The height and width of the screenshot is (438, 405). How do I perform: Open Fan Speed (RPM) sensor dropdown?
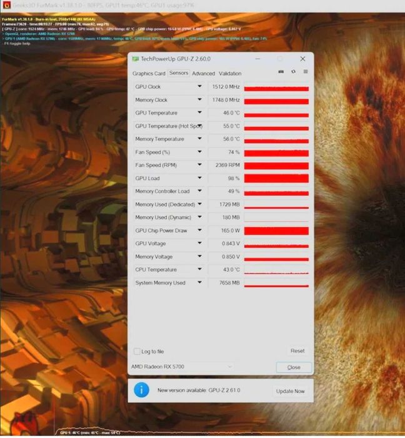click(x=199, y=165)
